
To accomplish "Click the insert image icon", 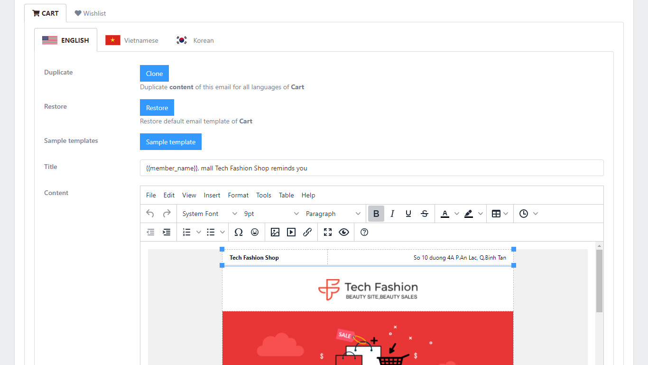I will coord(275,232).
